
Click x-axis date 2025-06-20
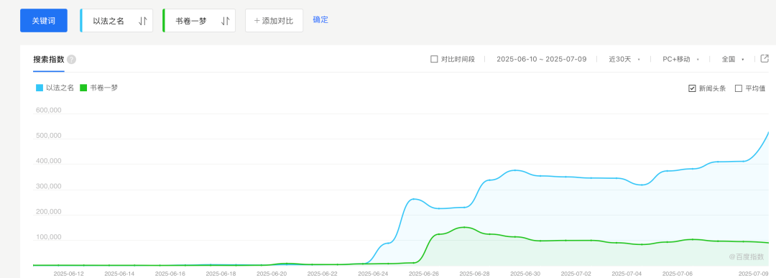pos(271,274)
